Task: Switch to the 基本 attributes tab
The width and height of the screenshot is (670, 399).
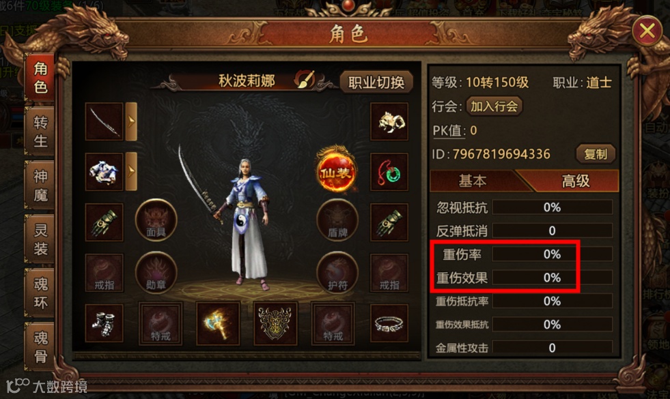Action: click(474, 181)
